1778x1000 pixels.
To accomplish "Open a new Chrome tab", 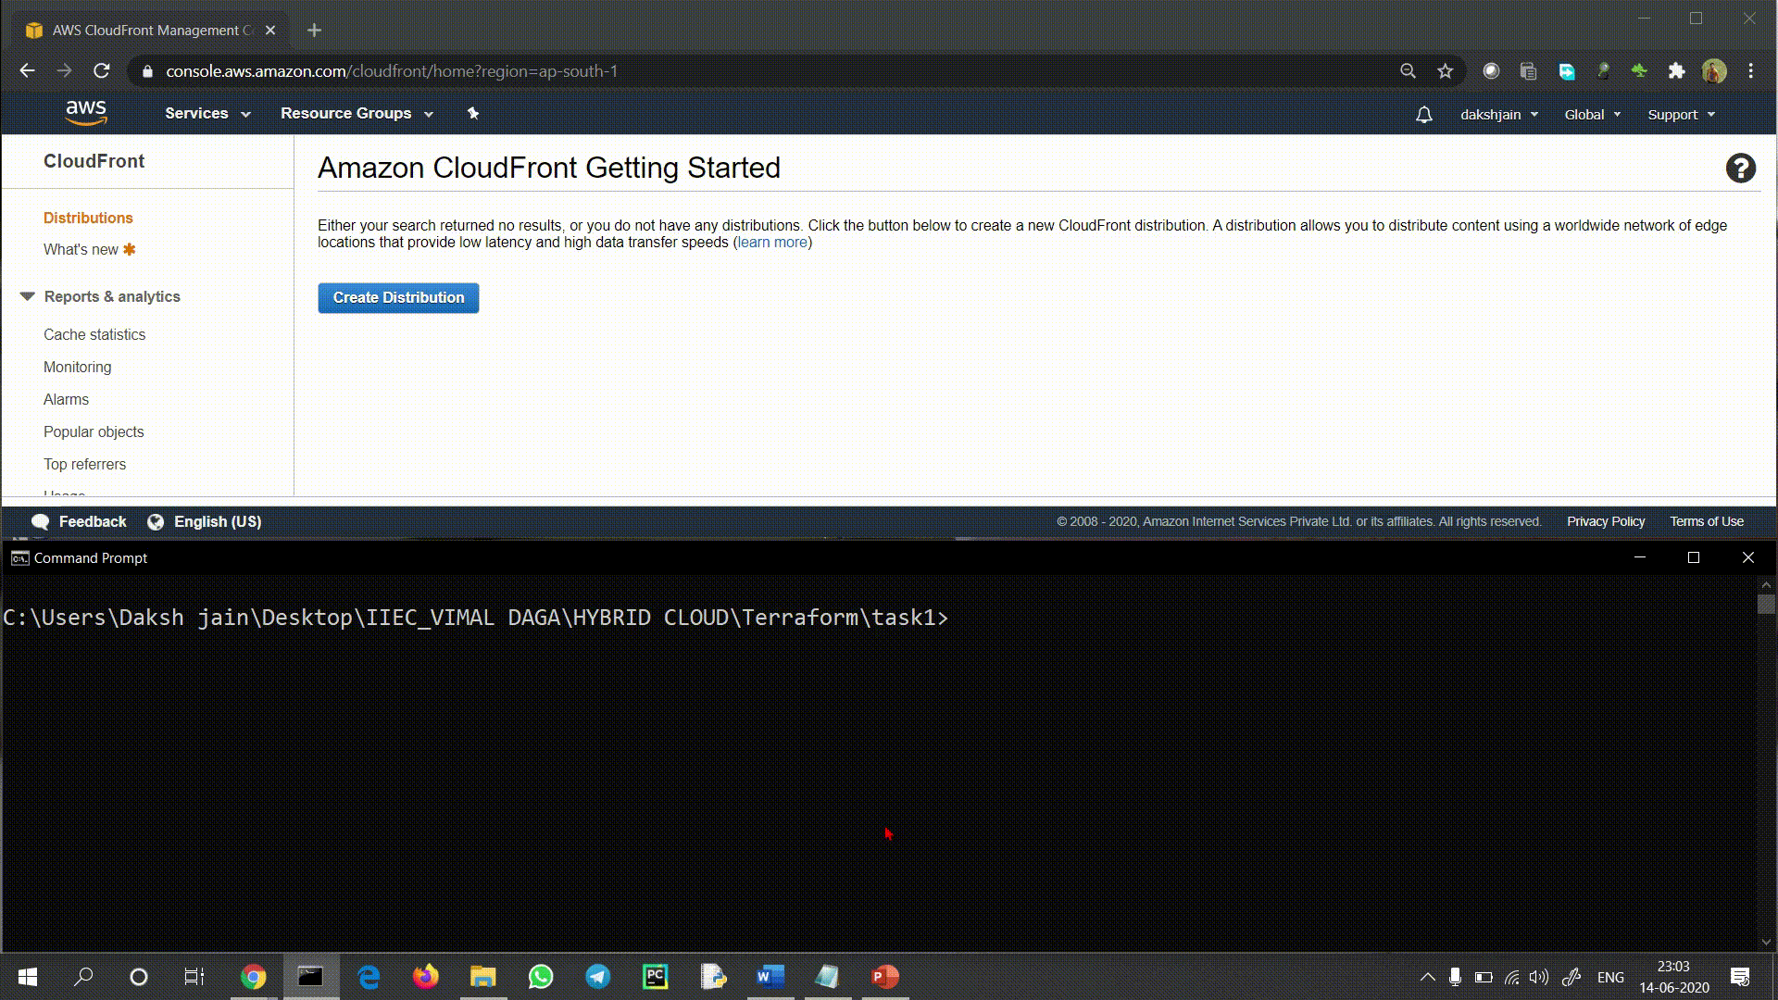I will coord(314,31).
